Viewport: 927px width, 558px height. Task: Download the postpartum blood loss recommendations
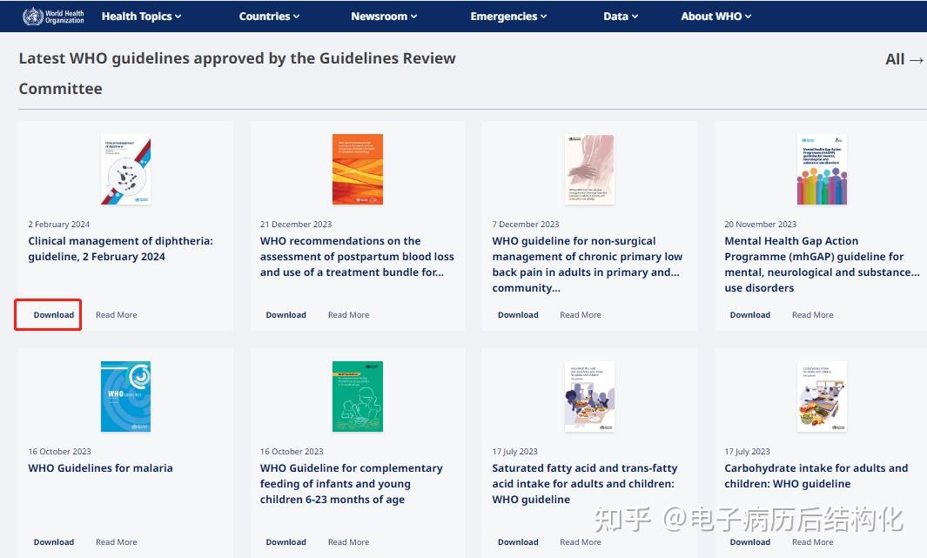click(286, 315)
